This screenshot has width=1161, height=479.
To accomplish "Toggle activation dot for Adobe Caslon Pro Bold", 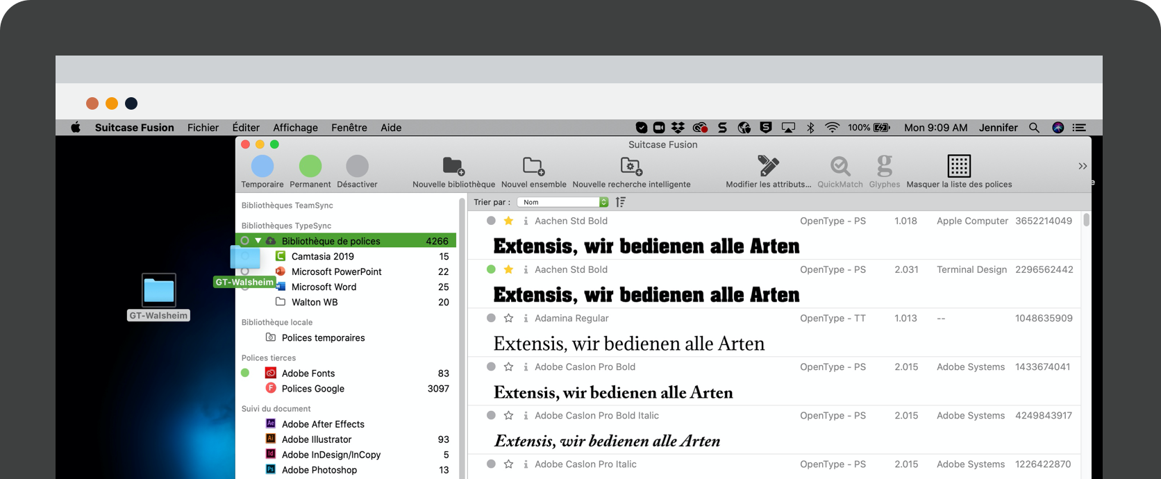I will click(491, 367).
